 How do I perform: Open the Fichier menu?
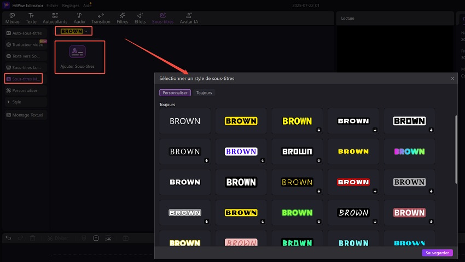53,5
